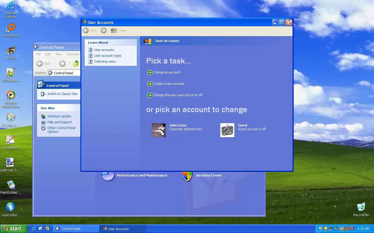374x233 pixels.
Task: Switch to User Accounts taskbar button
Action: [x=123, y=229]
